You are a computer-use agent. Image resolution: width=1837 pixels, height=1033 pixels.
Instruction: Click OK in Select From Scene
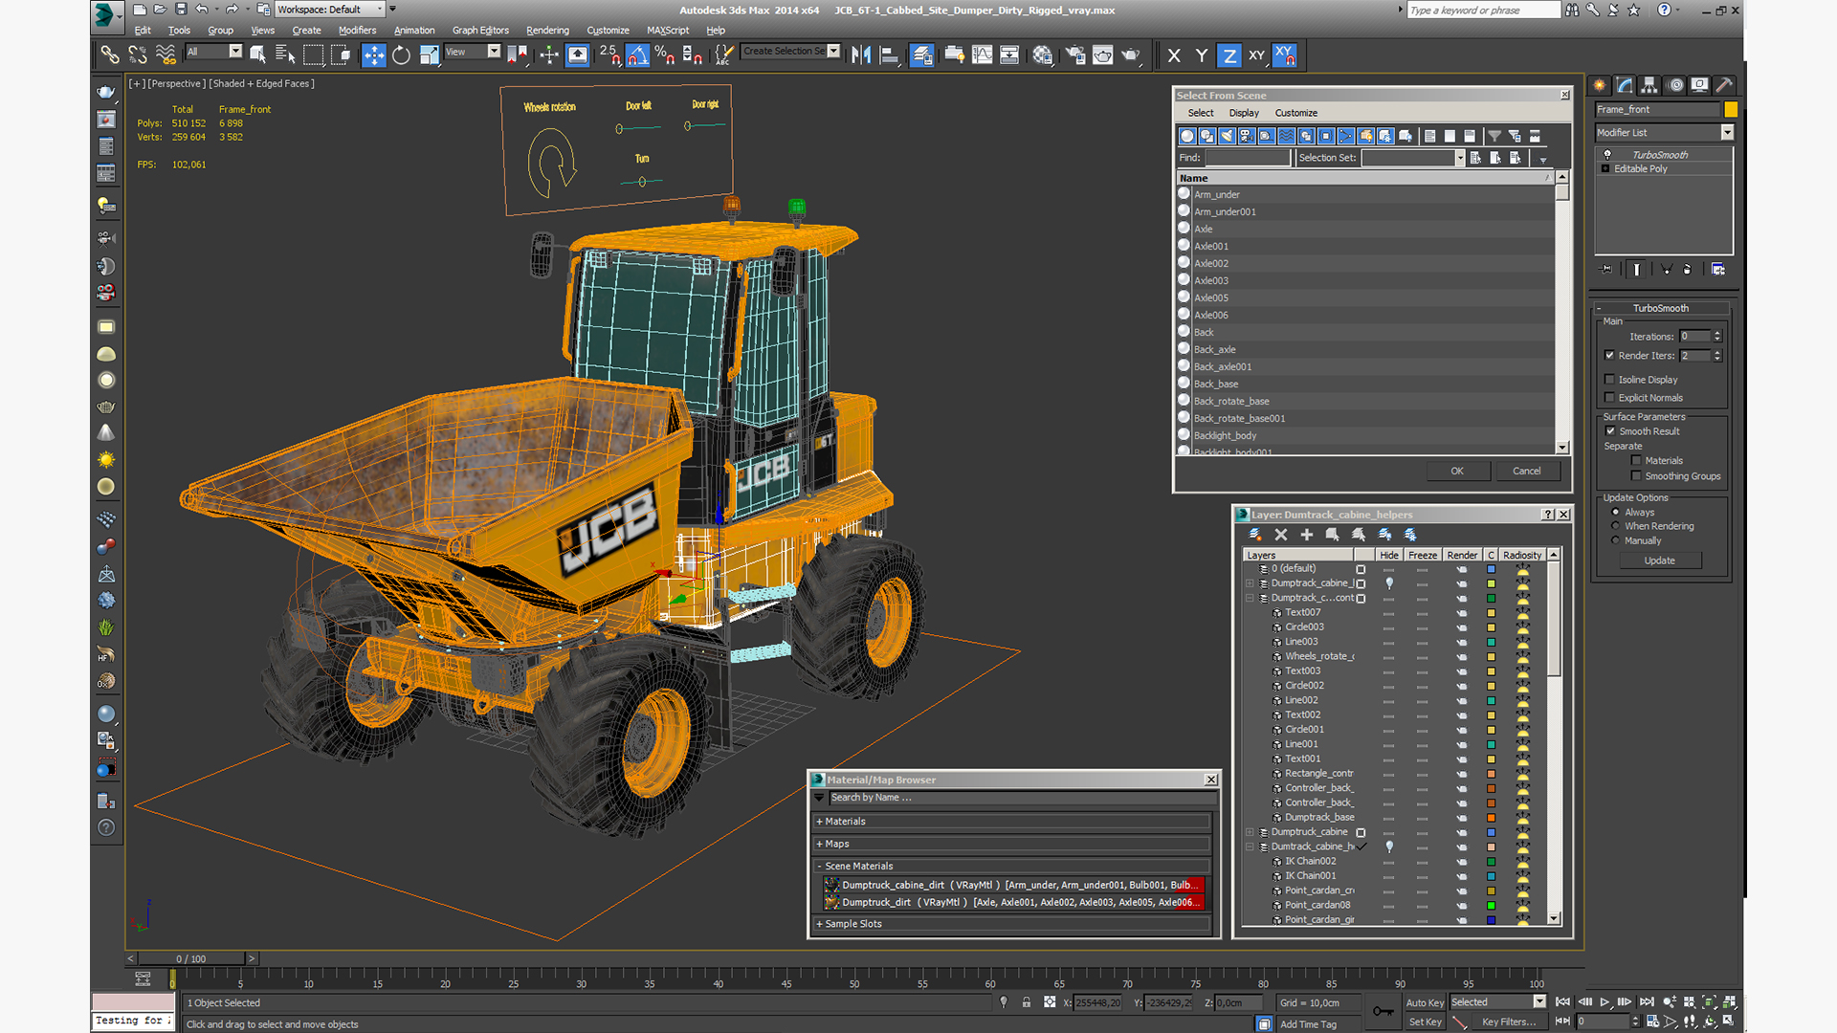pos(1457,471)
